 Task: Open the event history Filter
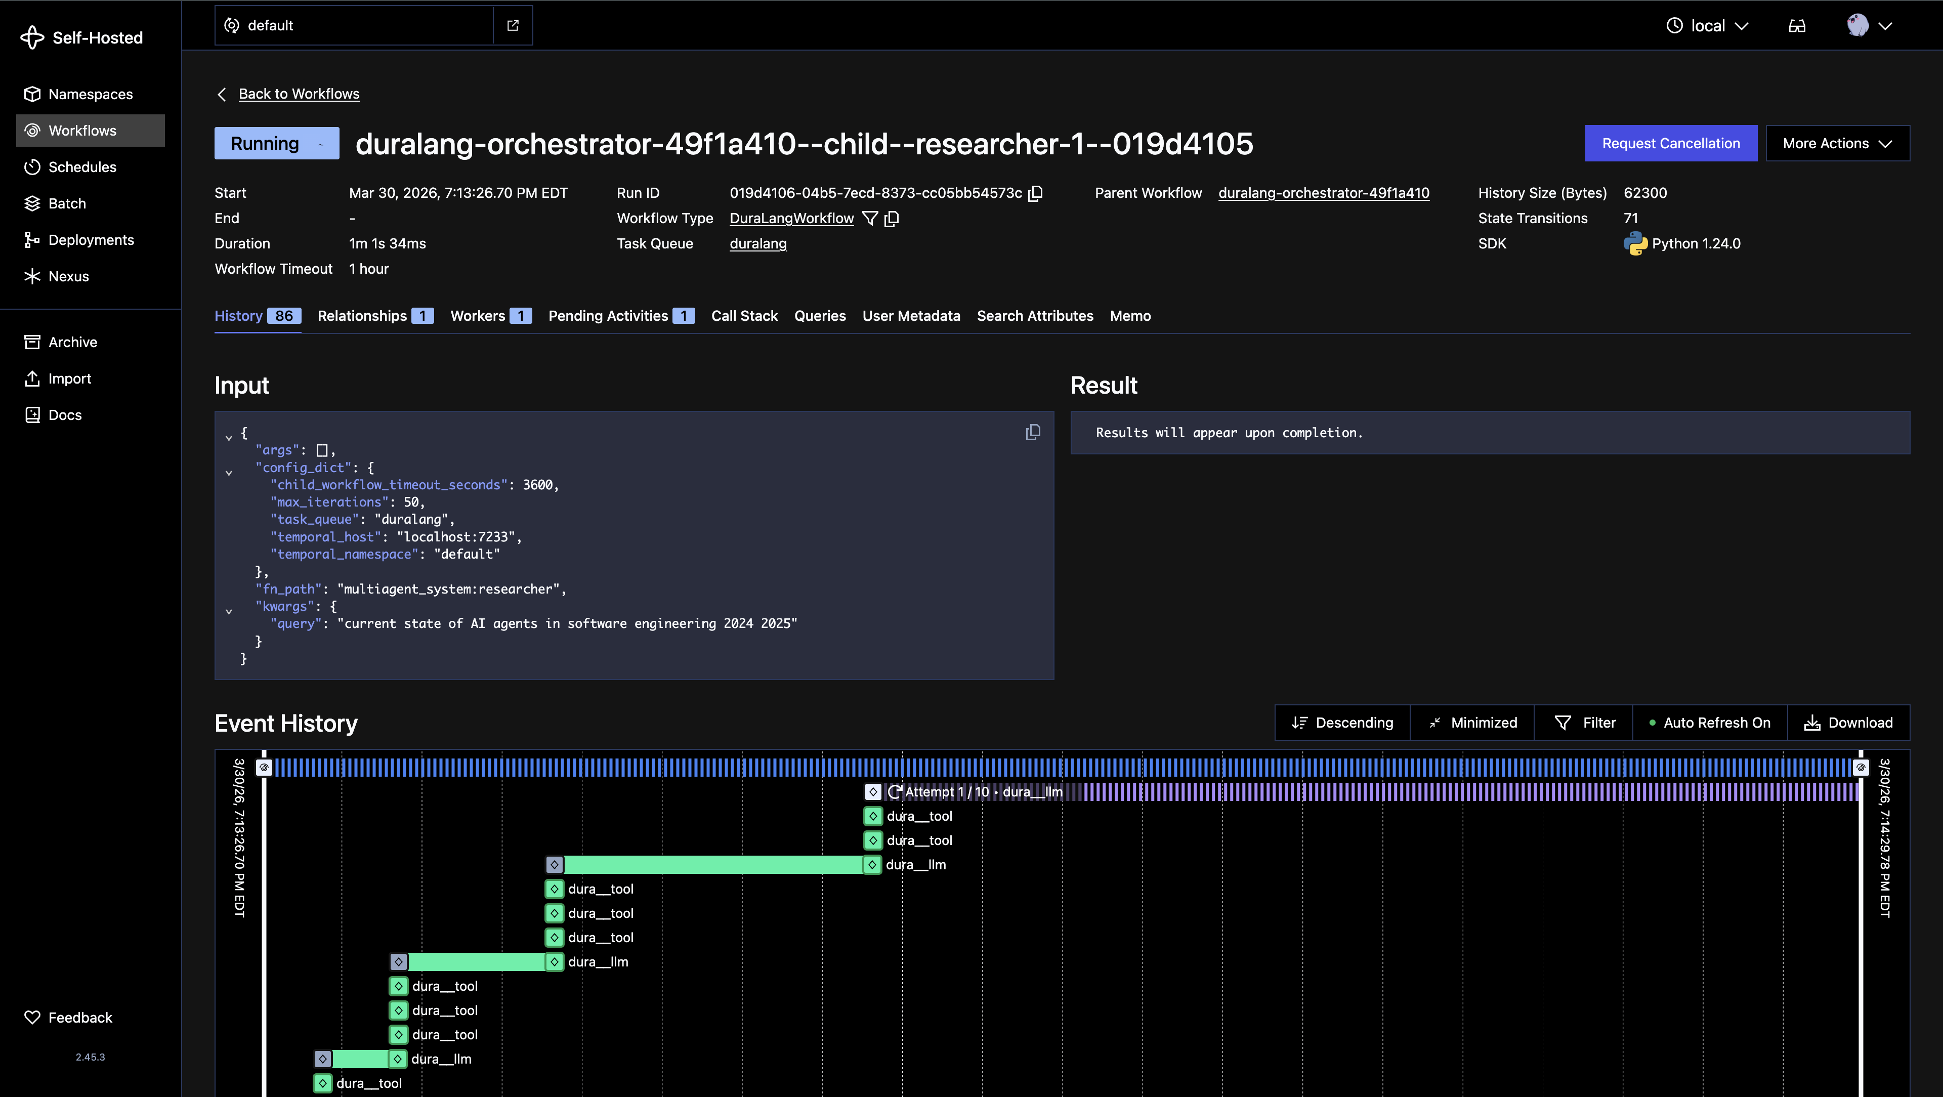click(x=1584, y=723)
